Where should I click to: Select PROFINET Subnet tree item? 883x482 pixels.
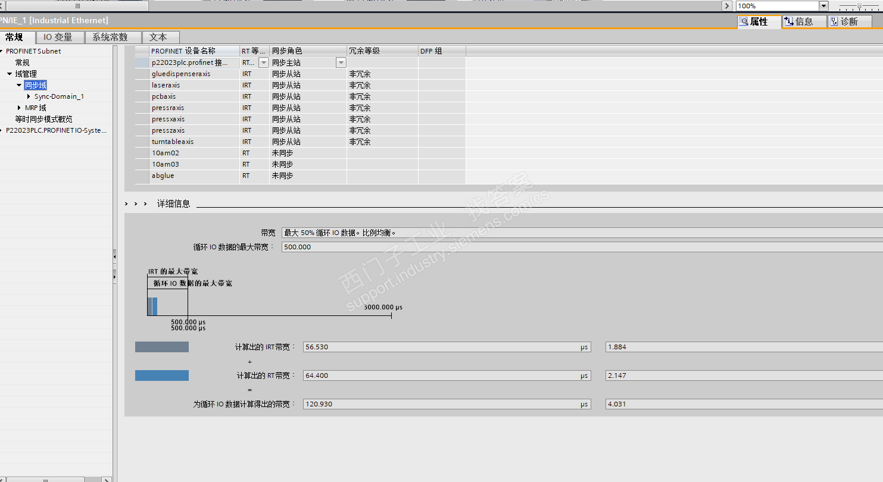(x=33, y=51)
